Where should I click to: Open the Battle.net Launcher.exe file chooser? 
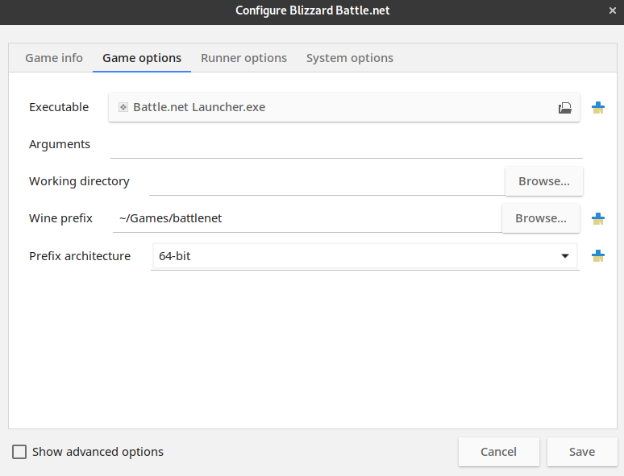[x=344, y=107]
